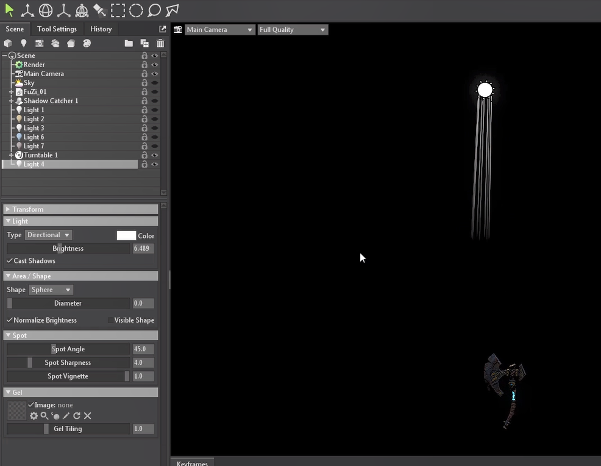Screen dimensions: 601x466
Task: Open the History tab
Action: click(101, 29)
